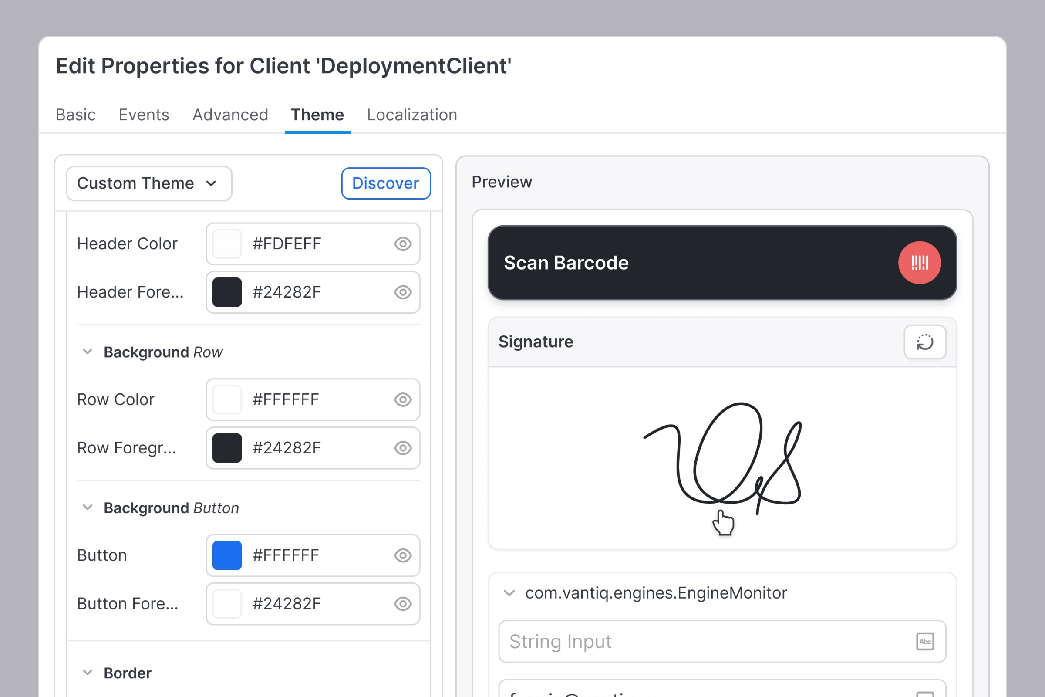Open the Custom Theme dropdown
The height and width of the screenshot is (697, 1045).
(x=149, y=183)
